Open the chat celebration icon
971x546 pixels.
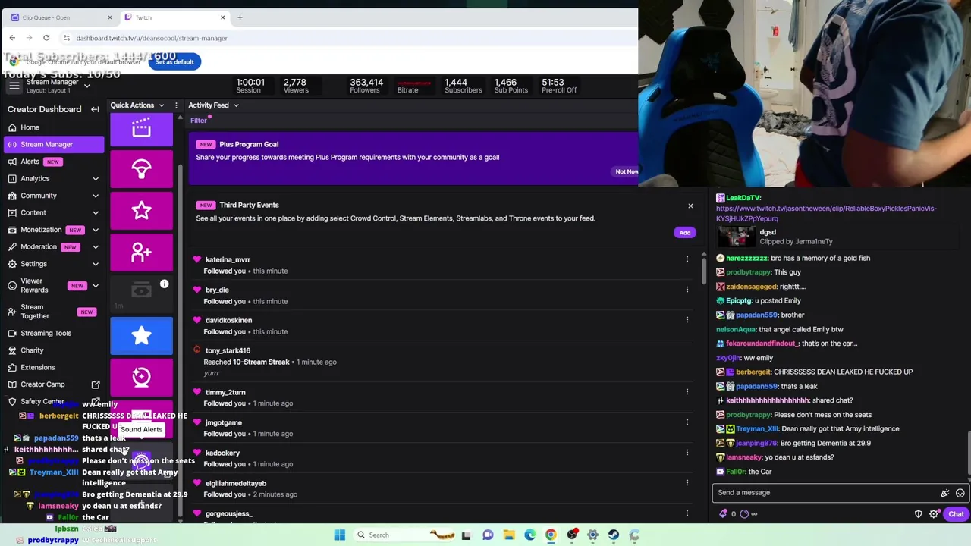coord(945,493)
